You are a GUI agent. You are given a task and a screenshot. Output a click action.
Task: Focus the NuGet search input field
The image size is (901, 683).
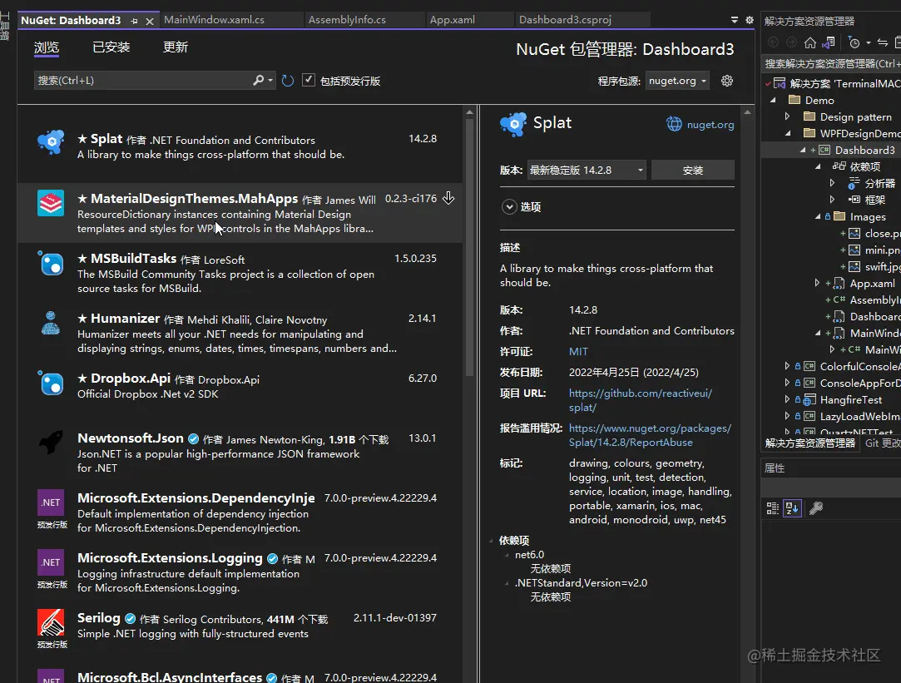(142, 81)
